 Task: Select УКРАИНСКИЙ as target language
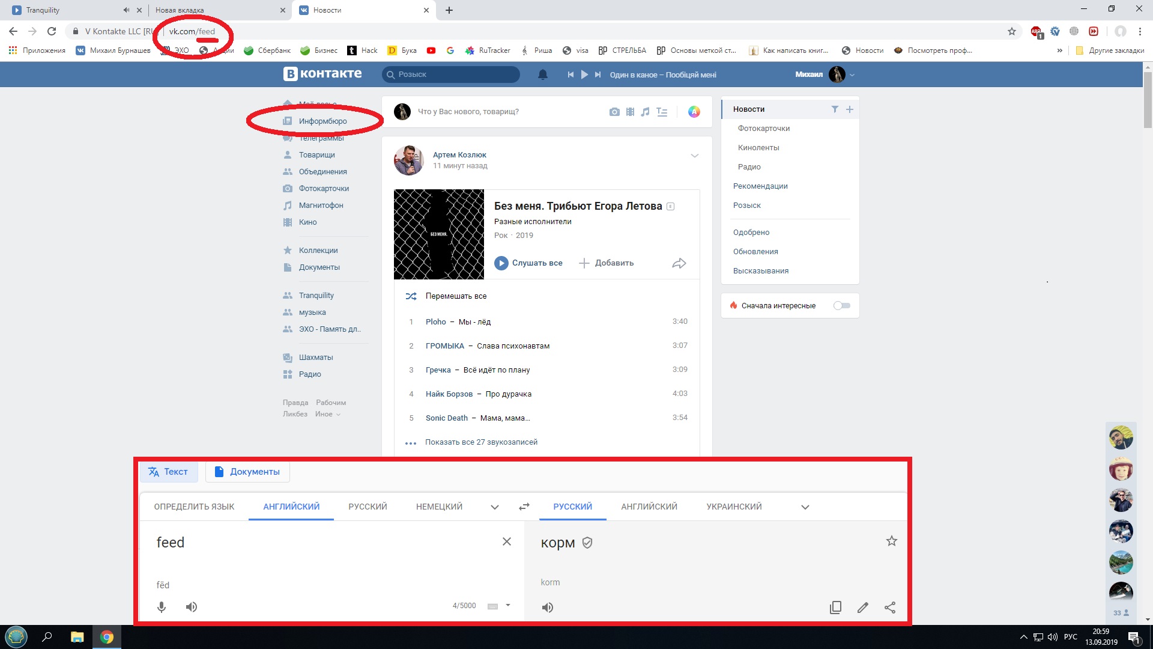pos(734,507)
